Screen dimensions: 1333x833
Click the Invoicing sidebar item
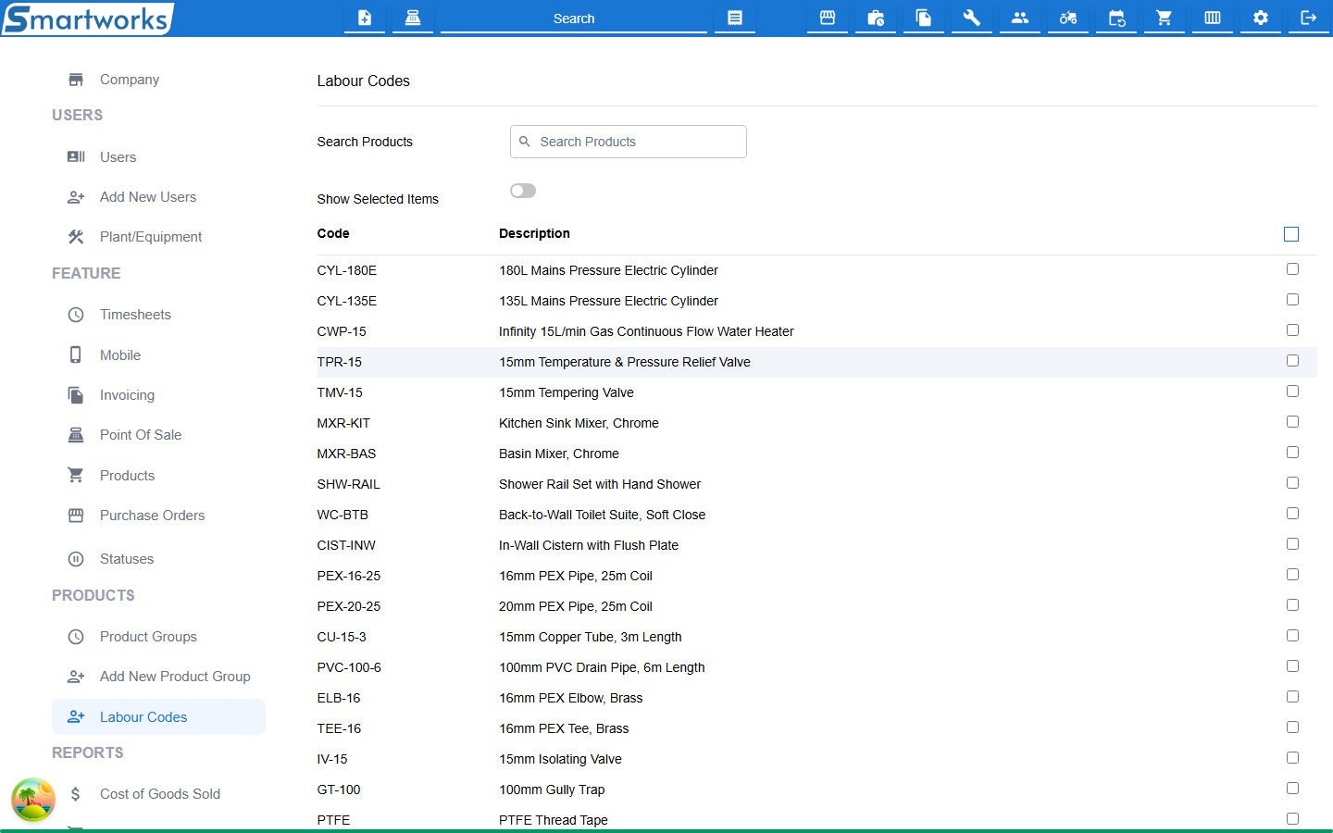[x=158, y=395]
